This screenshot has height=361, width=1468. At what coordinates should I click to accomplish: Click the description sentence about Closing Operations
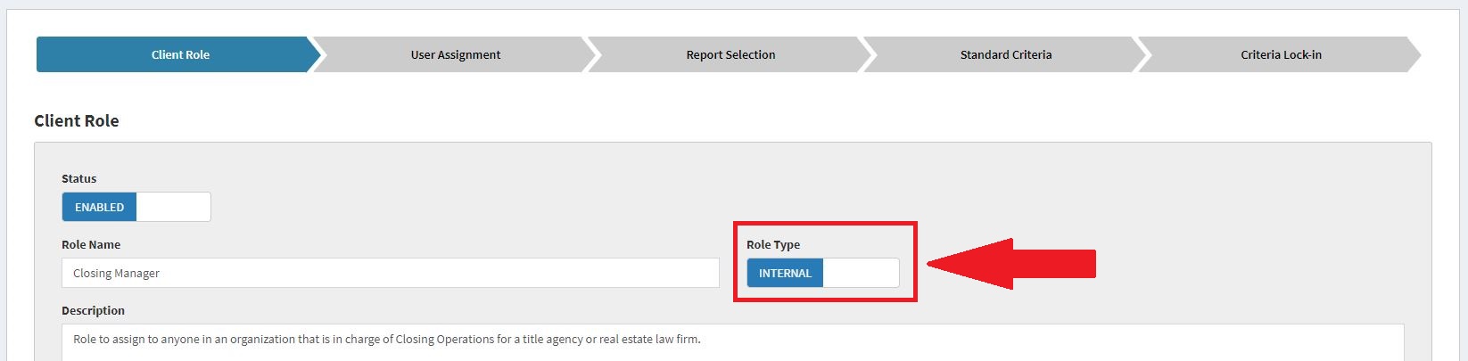(x=386, y=339)
